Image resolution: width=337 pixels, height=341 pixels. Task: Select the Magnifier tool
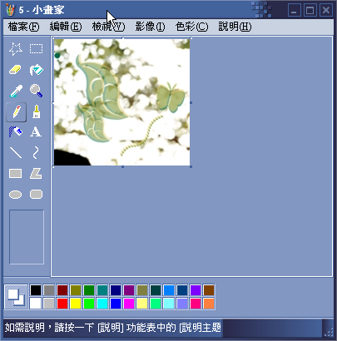(x=36, y=91)
